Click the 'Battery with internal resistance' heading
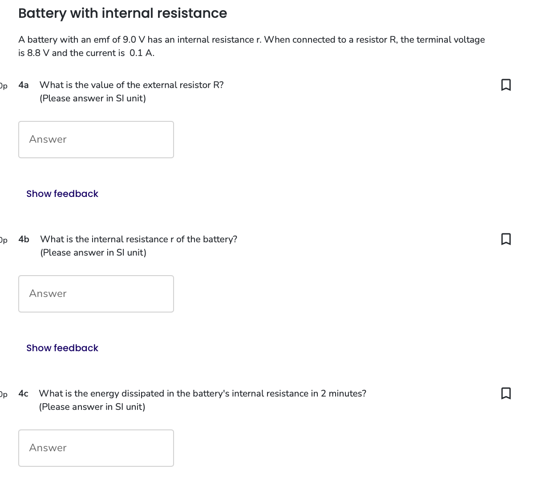543x481 pixels. 123,13
